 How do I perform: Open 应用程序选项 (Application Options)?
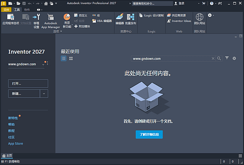point(10,20)
